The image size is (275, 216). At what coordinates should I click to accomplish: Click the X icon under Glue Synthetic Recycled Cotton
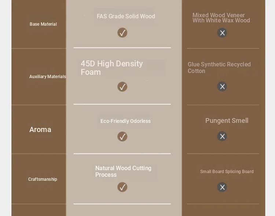click(x=222, y=86)
